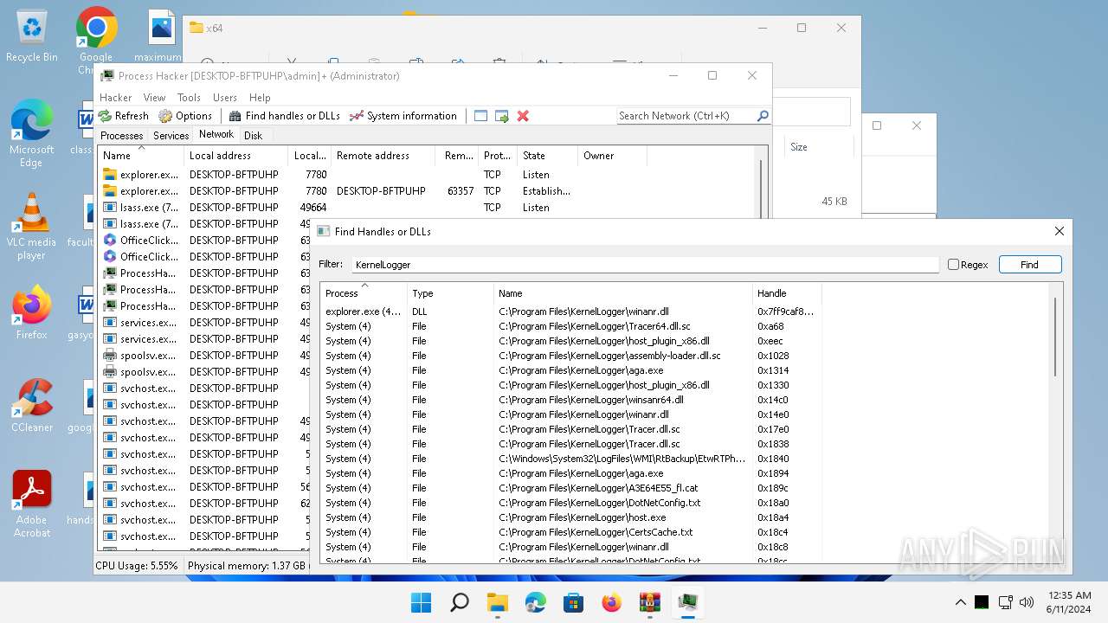Switch to the Services tab

pyautogui.click(x=171, y=136)
